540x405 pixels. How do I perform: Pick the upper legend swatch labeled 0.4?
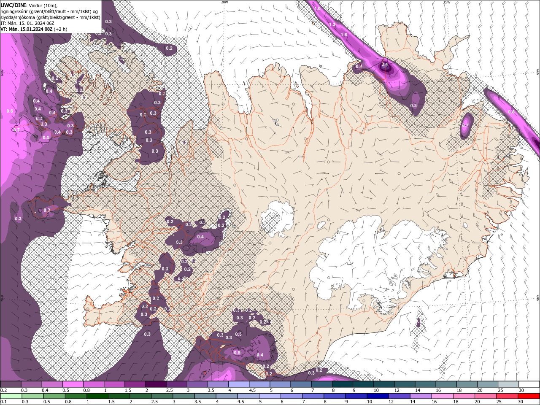[x=52, y=384]
